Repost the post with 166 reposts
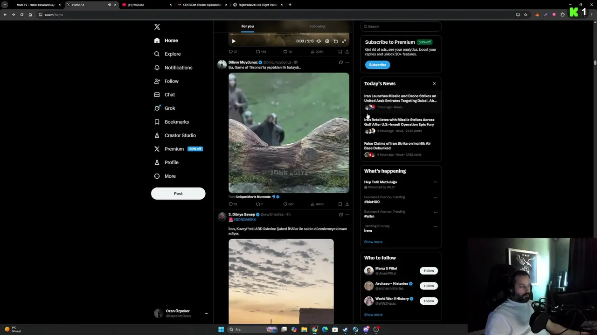The width and height of the screenshot is (597, 335). (261, 52)
